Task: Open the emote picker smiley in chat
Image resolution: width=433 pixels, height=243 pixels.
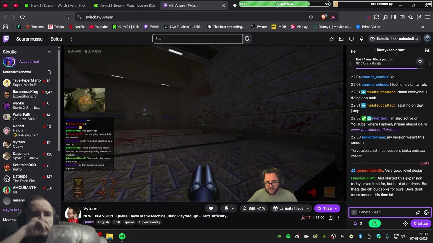Action: coord(426,212)
